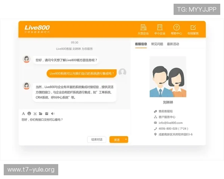Click the visitor gray avatar
224x179 pixels.
tap(122, 72)
